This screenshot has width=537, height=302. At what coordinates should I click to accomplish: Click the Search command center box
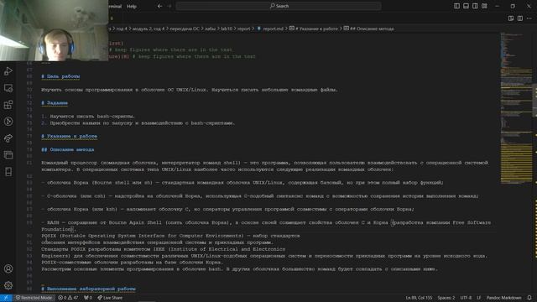[279, 6]
